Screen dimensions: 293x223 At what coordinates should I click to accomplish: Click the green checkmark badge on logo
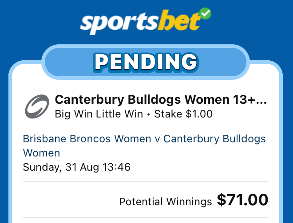click(x=205, y=14)
